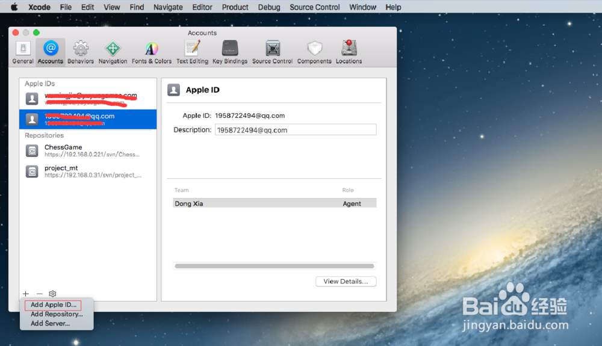Viewport: 602px width, 346px height.
Task: Open the Components preferences pane
Action: coord(314,52)
